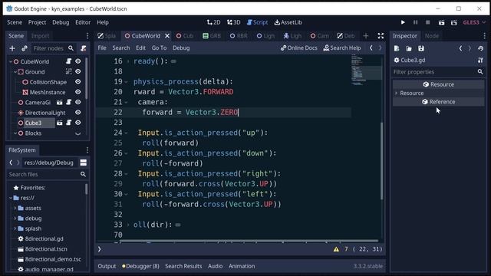Instance a child scene link icon
This screenshot has height=276, width=491.
coord(25,48)
